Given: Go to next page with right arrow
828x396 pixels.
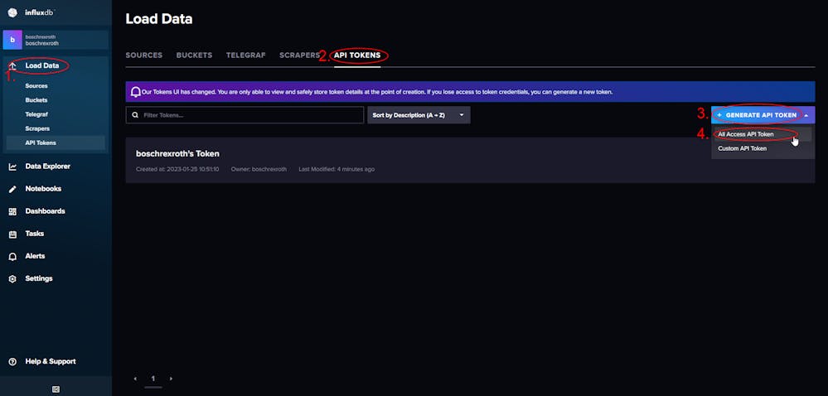Looking at the screenshot, I should 171,379.
